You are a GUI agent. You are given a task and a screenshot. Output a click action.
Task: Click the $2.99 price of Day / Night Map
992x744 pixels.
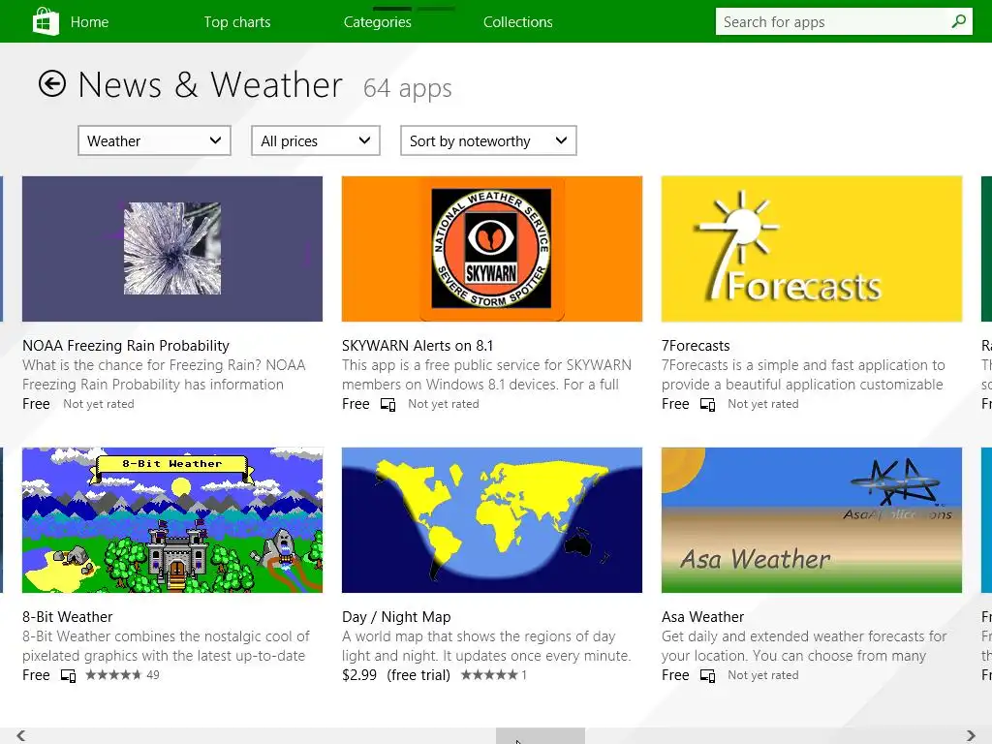pyautogui.click(x=359, y=675)
